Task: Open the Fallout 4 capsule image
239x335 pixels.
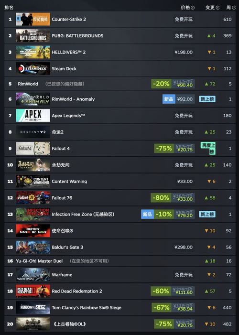Action: click(33, 149)
